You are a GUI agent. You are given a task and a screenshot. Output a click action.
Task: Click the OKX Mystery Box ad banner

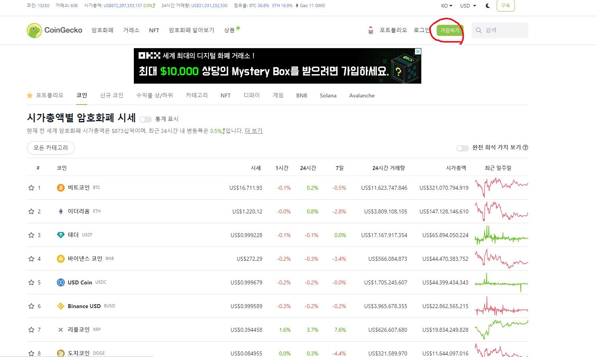[x=278, y=66]
